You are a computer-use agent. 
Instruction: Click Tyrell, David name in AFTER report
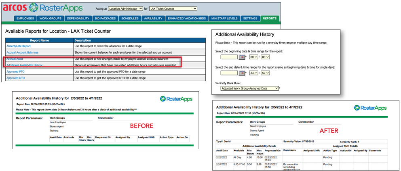click(x=224, y=142)
